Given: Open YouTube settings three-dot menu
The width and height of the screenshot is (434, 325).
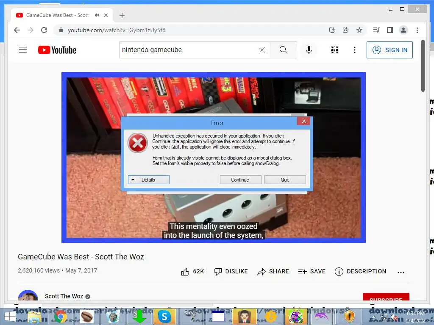Looking at the screenshot, I should click(355, 50).
